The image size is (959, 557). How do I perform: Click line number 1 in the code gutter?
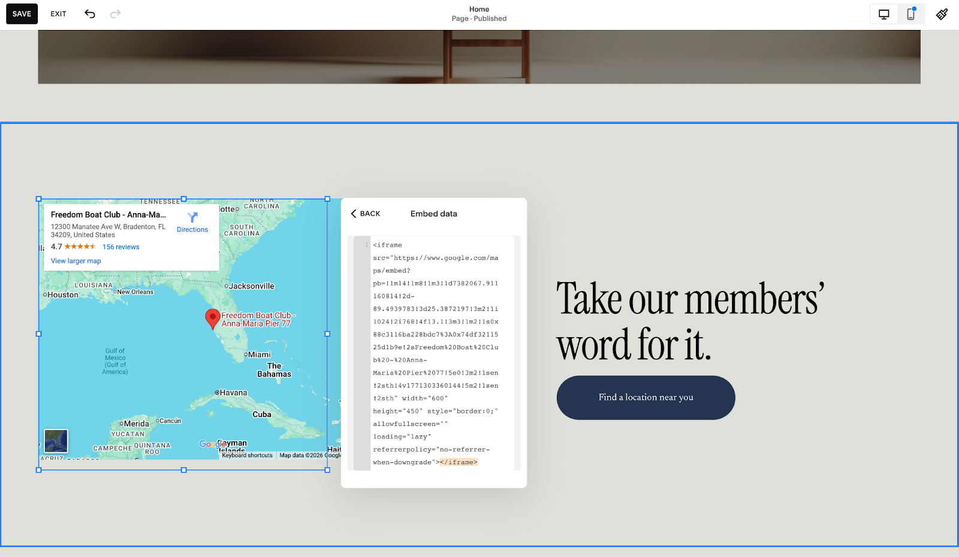pos(367,245)
